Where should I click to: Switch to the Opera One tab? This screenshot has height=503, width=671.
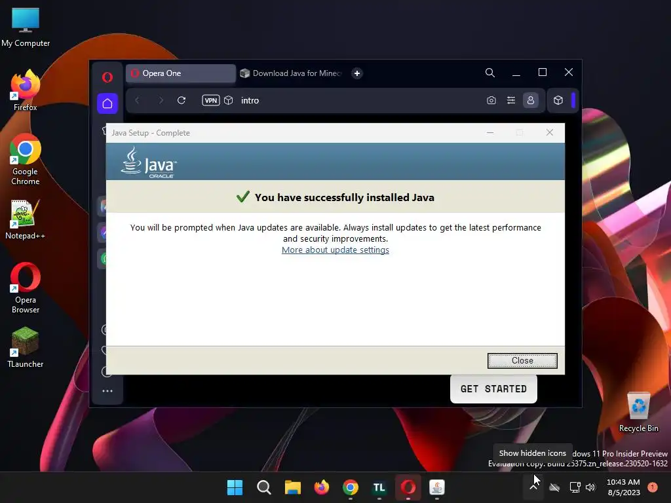coord(181,73)
